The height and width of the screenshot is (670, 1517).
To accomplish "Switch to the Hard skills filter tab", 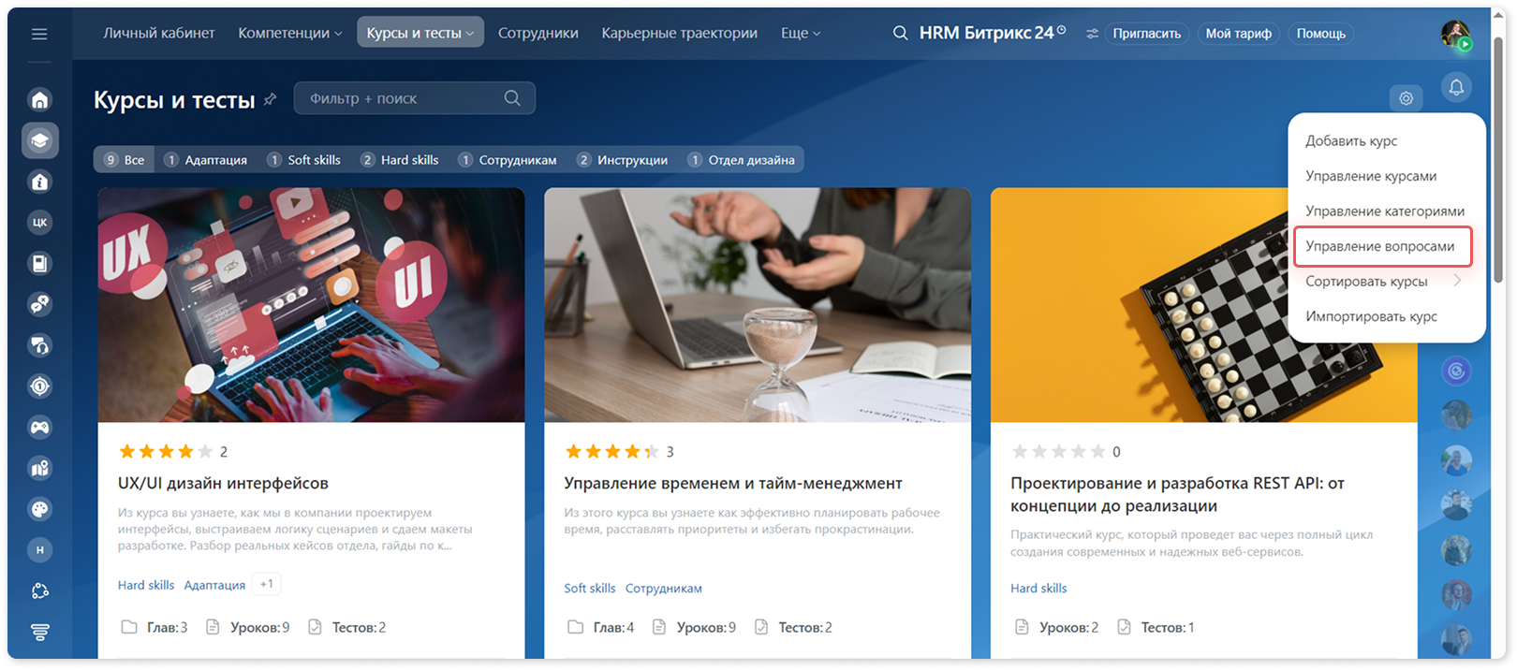I will [399, 160].
